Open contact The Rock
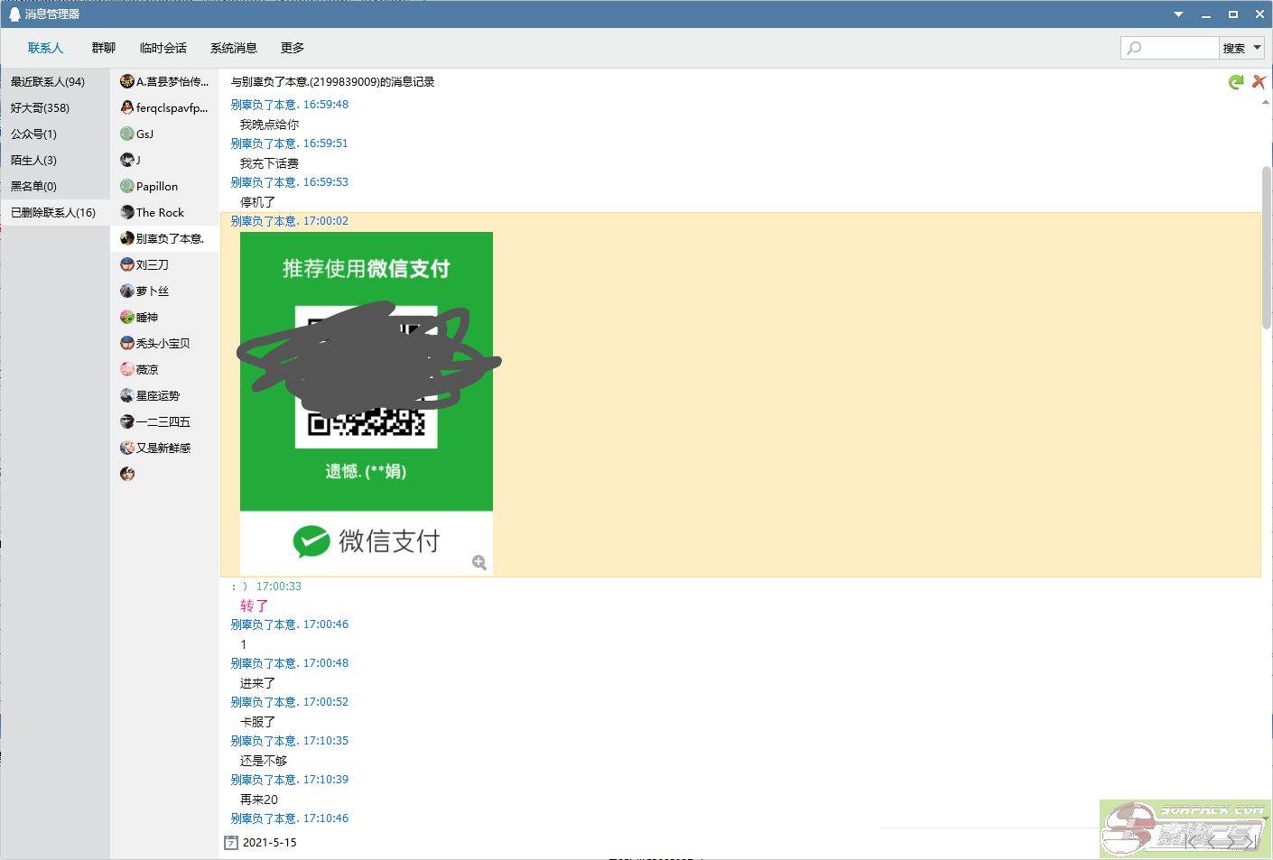1273x860 pixels. [164, 212]
